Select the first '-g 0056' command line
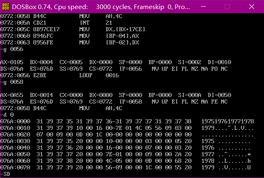This screenshot has height=178, width=264. click(x=12, y=49)
